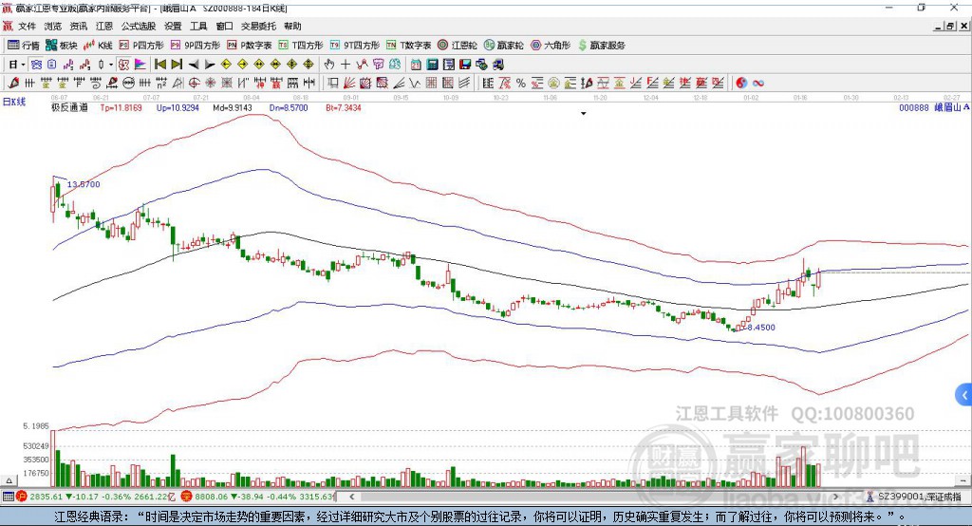The image size is (972, 526).
Task: Open the red-blue yin-yang icon tool
Action: [x=741, y=84]
